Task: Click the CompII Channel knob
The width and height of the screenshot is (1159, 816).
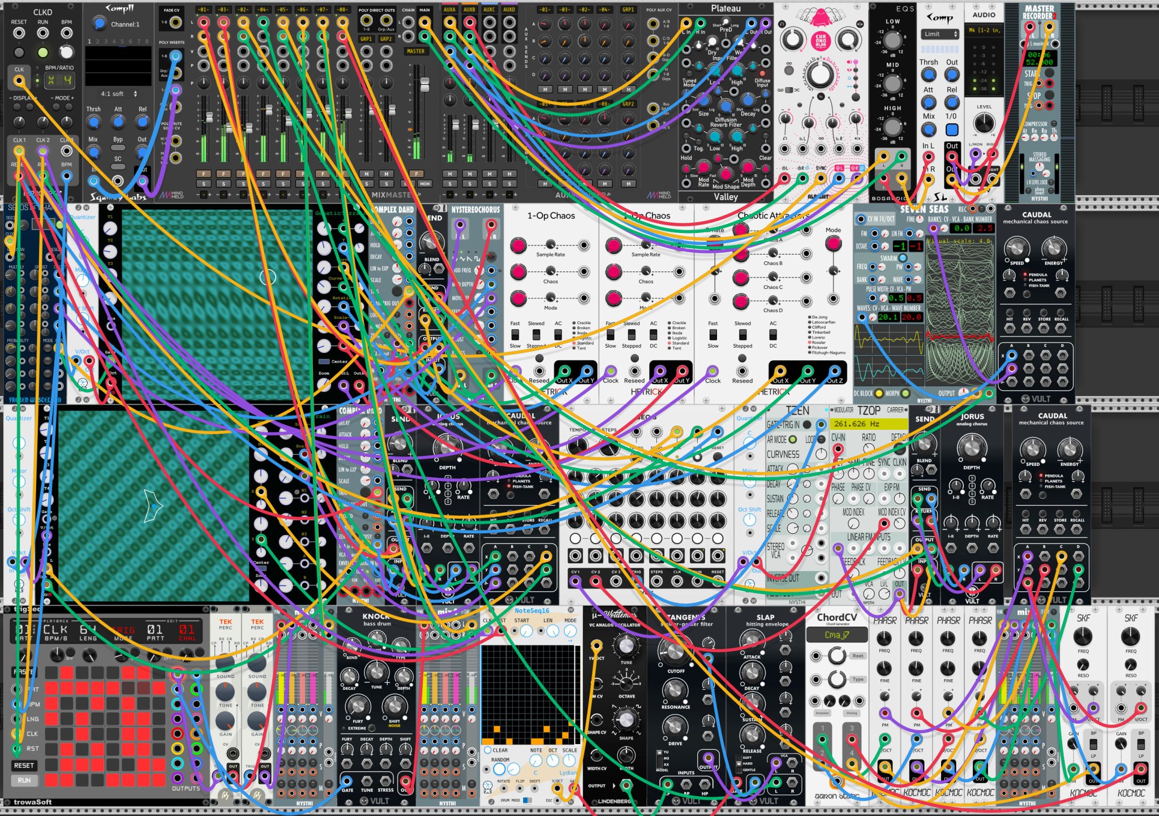Action: [x=99, y=24]
